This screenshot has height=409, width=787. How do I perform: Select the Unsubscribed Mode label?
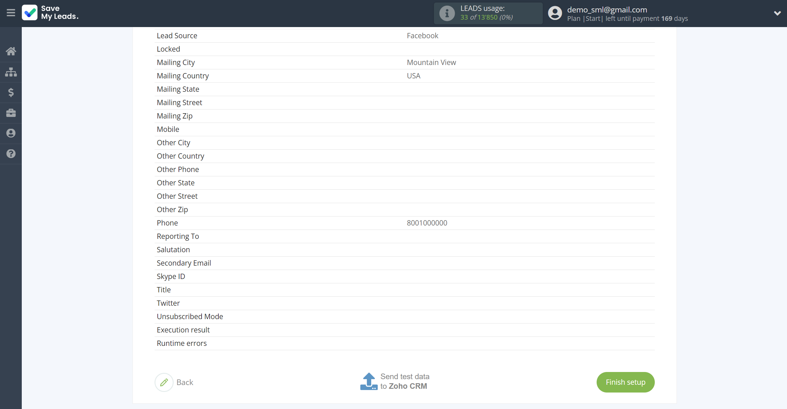[x=190, y=317]
